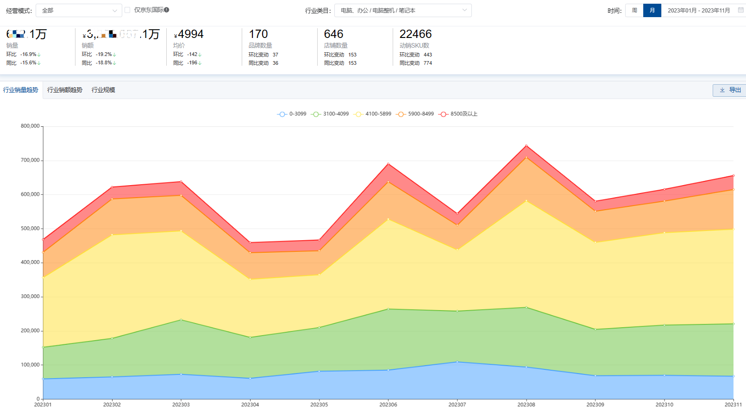Click the 202304 x-axis label
The width and height of the screenshot is (746, 411).
(x=250, y=405)
